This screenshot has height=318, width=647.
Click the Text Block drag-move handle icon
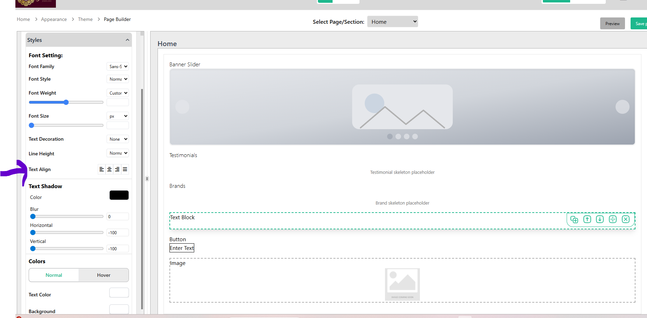(x=613, y=219)
